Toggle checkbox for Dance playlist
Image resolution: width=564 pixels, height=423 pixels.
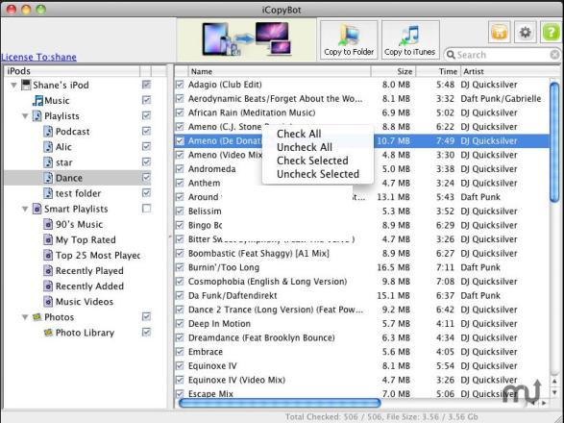[x=146, y=178]
